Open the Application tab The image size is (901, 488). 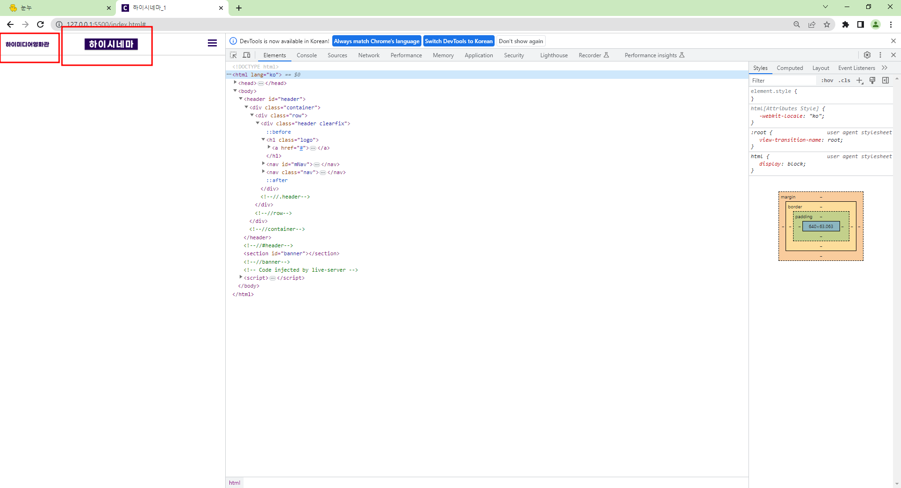pyautogui.click(x=479, y=55)
